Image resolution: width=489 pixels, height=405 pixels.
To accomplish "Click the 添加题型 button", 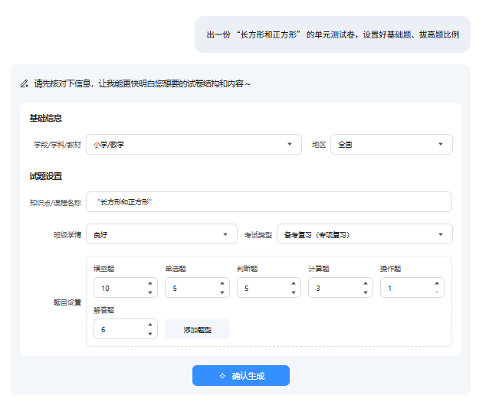I will coord(197,329).
